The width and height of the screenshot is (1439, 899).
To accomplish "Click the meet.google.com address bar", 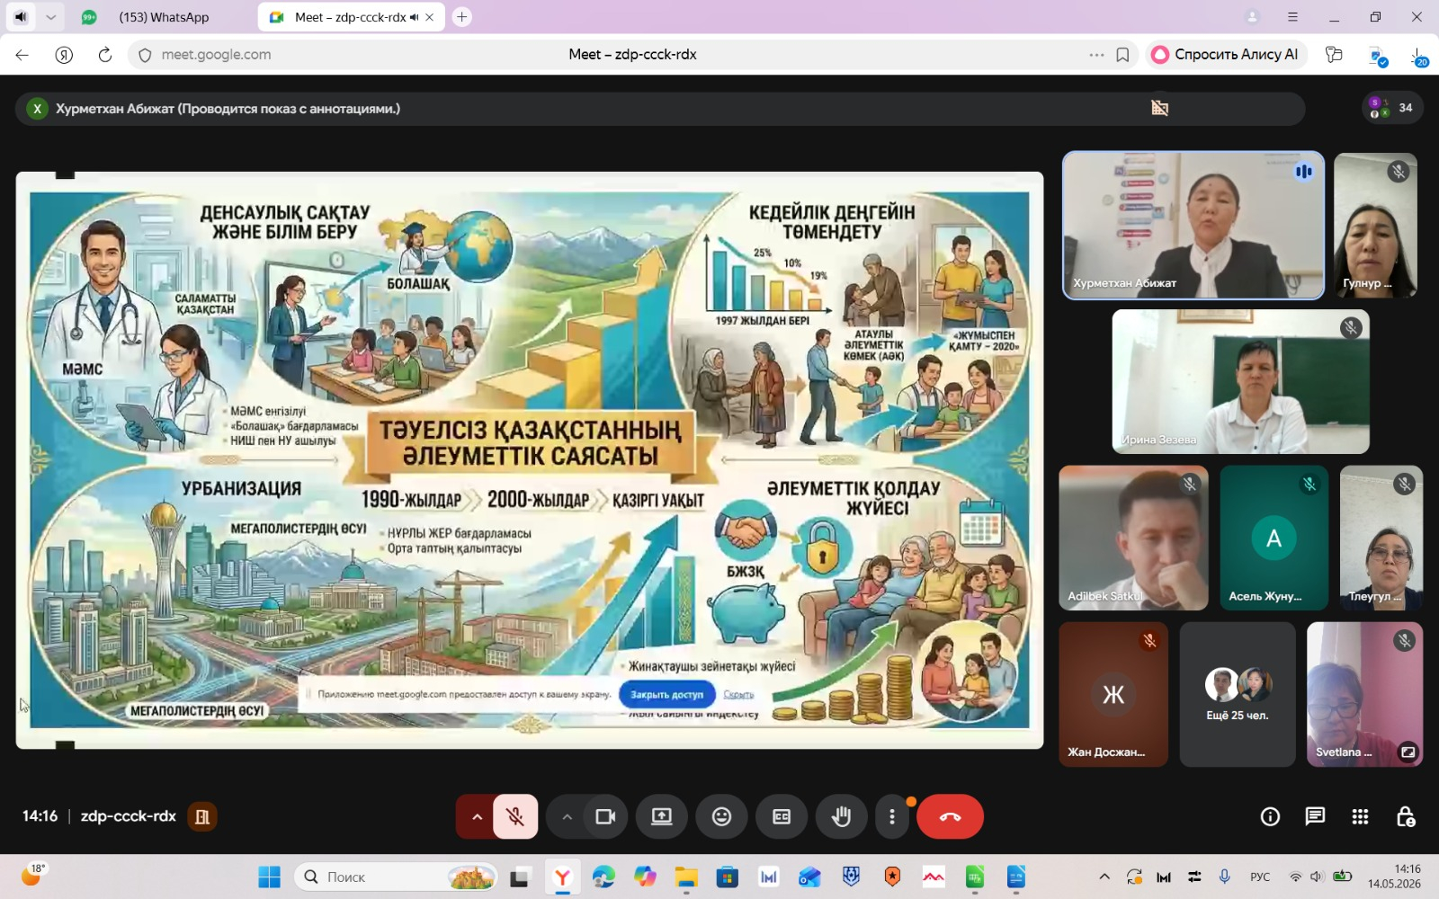I will [632, 55].
